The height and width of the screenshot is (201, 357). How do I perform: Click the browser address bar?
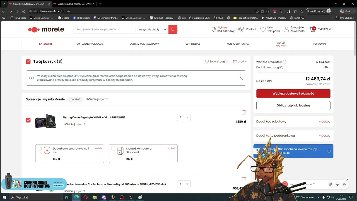(x=142, y=11)
